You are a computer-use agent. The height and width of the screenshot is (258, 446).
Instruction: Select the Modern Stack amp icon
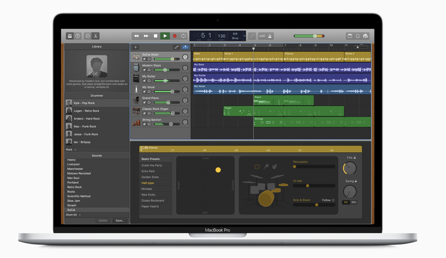tap(136, 67)
